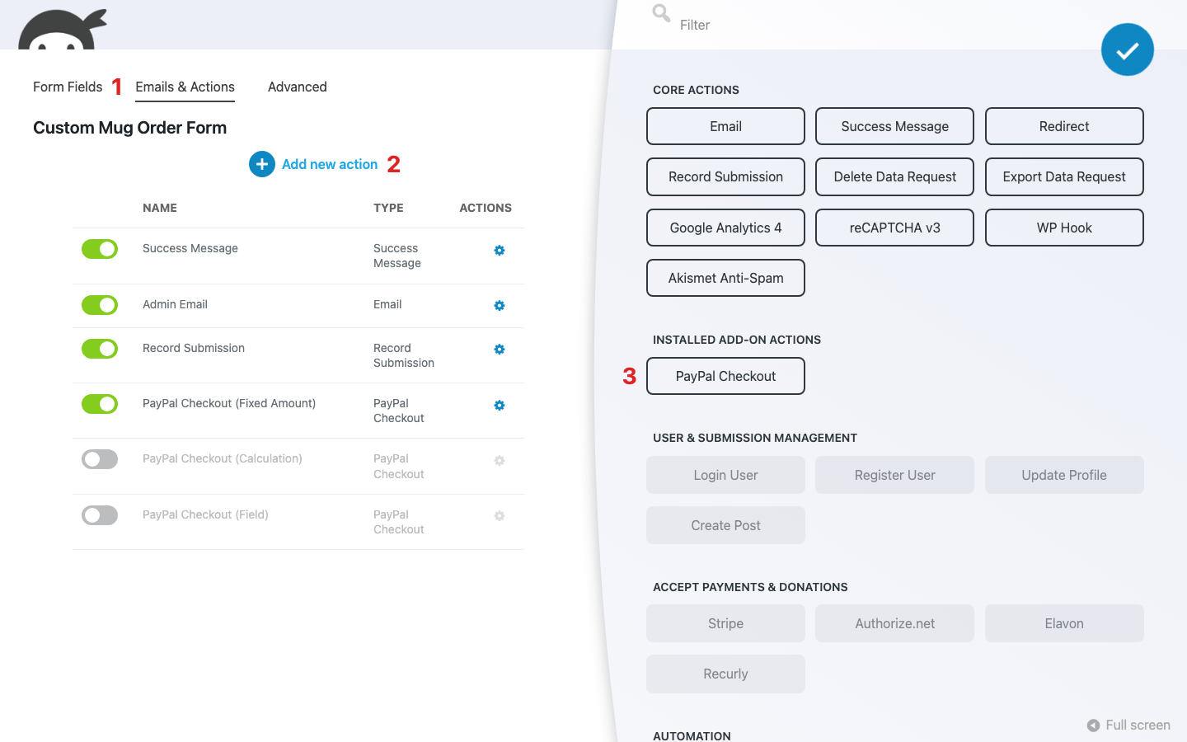Select the Emails & Actions tab

[x=185, y=87]
